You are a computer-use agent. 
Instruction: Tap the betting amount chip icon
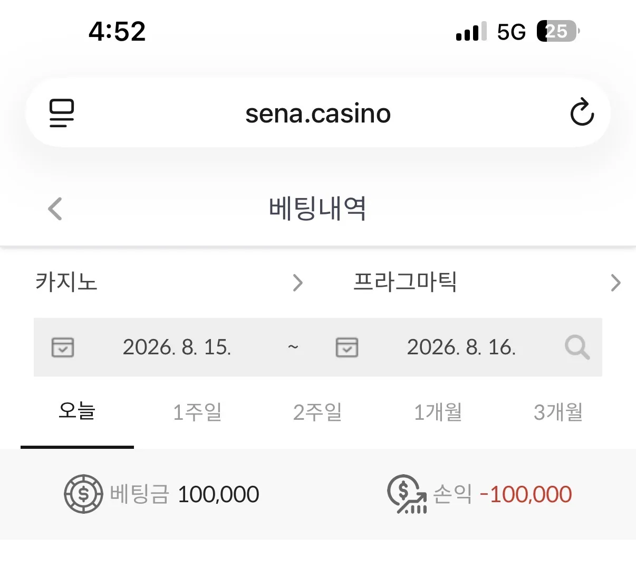[83, 494]
